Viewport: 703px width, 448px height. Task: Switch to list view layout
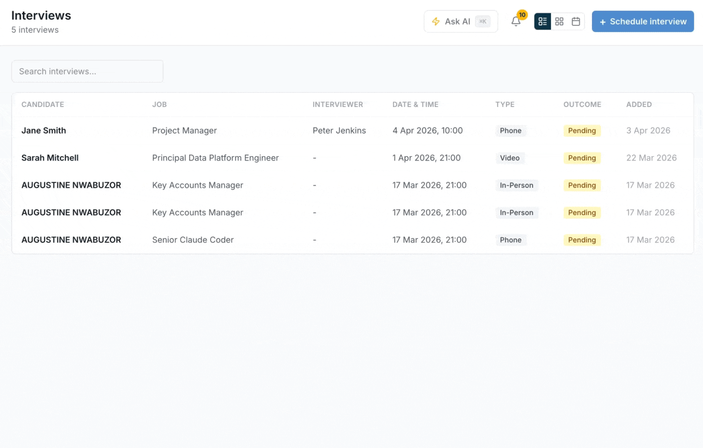543,22
